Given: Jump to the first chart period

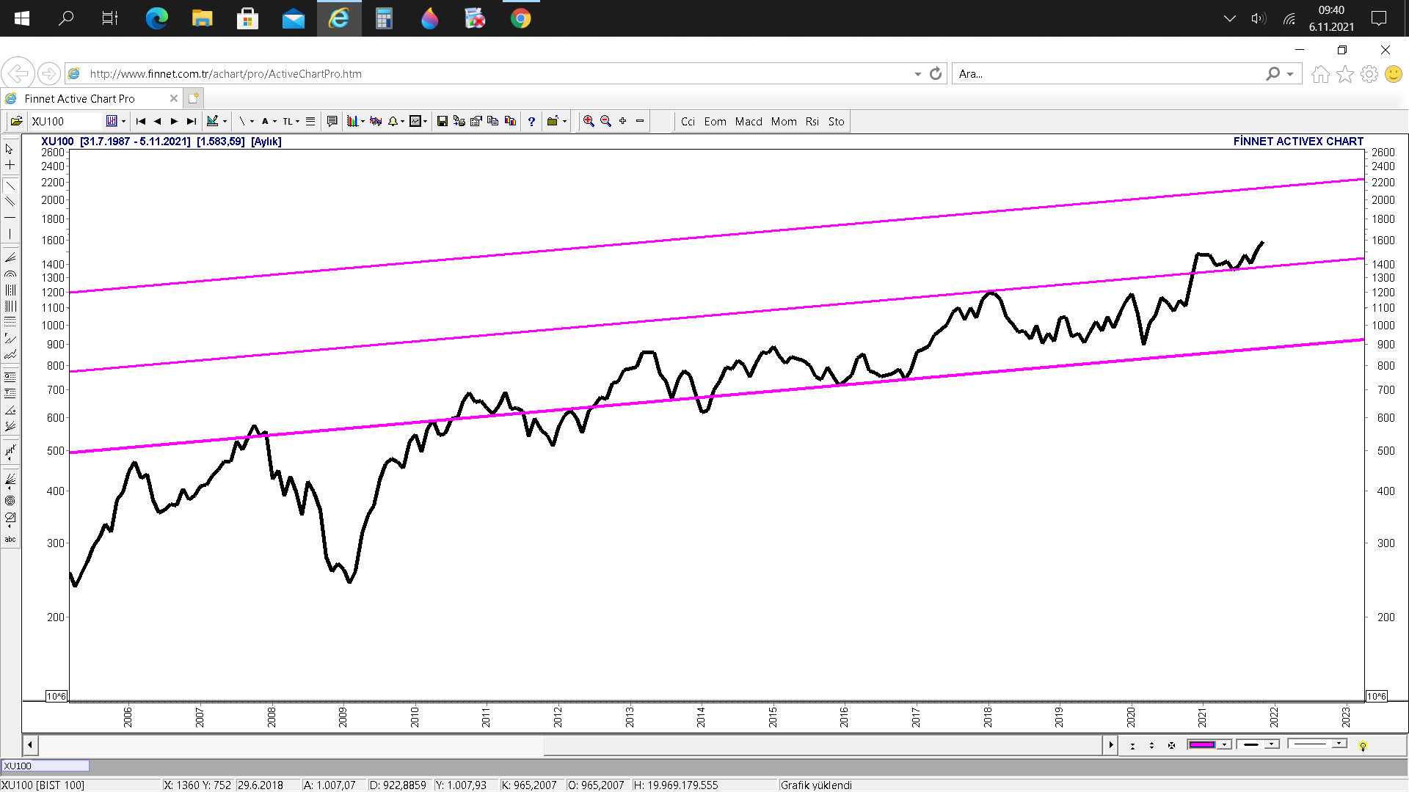Looking at the screenshot, I should point(141,122).
